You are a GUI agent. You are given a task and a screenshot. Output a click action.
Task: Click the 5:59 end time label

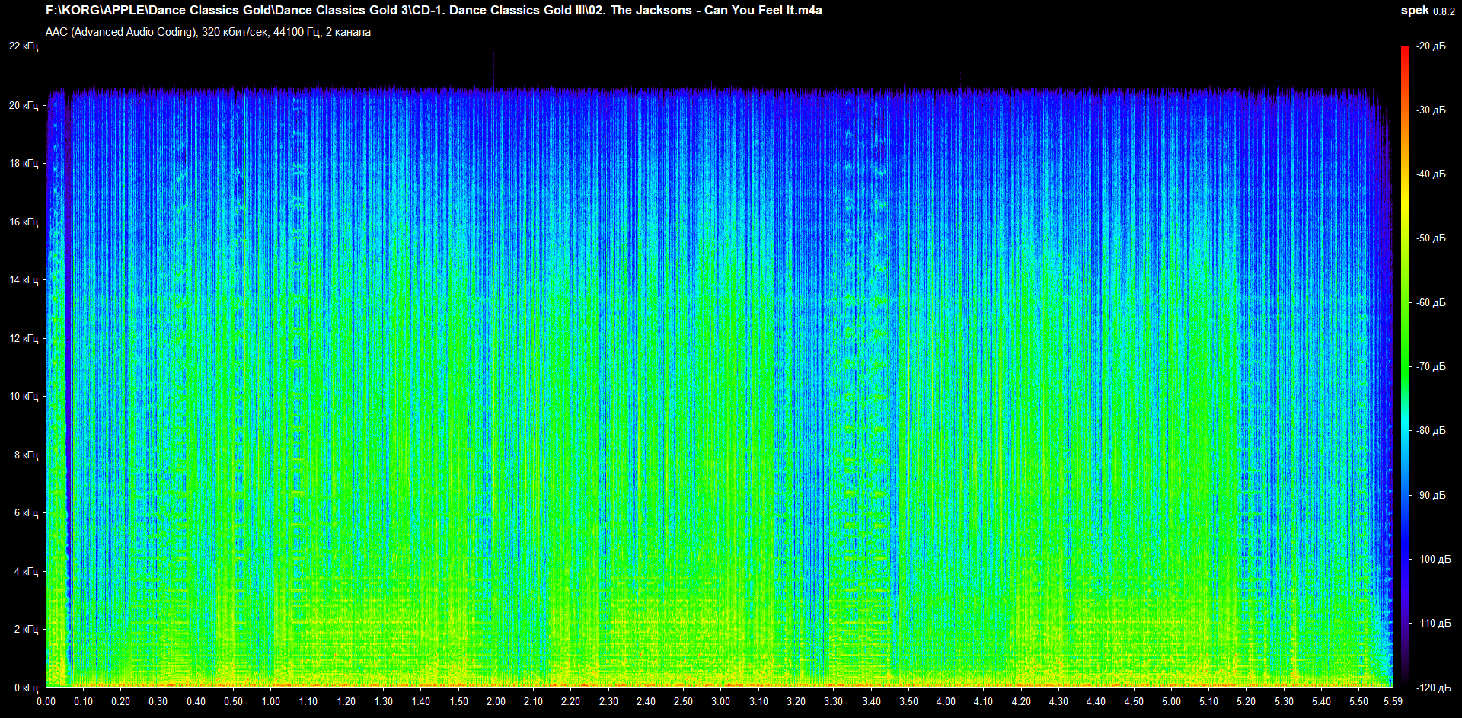click(1393, 701)
